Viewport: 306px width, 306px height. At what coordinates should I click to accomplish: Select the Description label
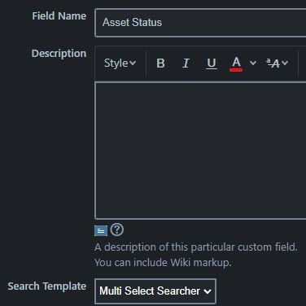point(59,54)
